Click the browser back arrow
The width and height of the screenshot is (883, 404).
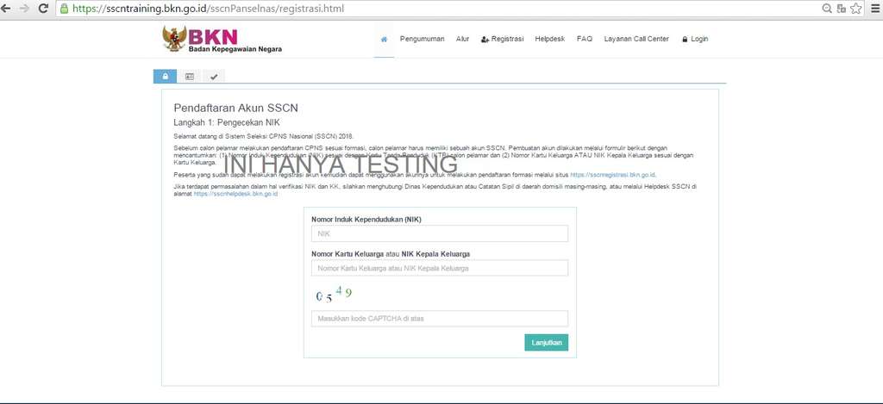(x=7, y=9)
